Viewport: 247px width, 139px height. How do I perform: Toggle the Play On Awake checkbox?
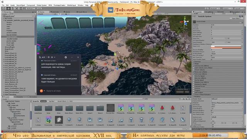click(211, 56)
